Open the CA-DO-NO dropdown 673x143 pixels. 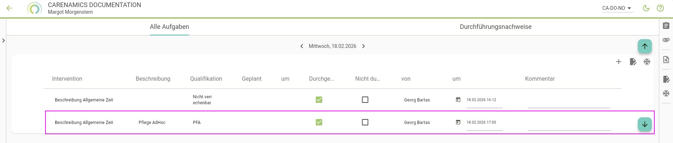coord(617,8)
